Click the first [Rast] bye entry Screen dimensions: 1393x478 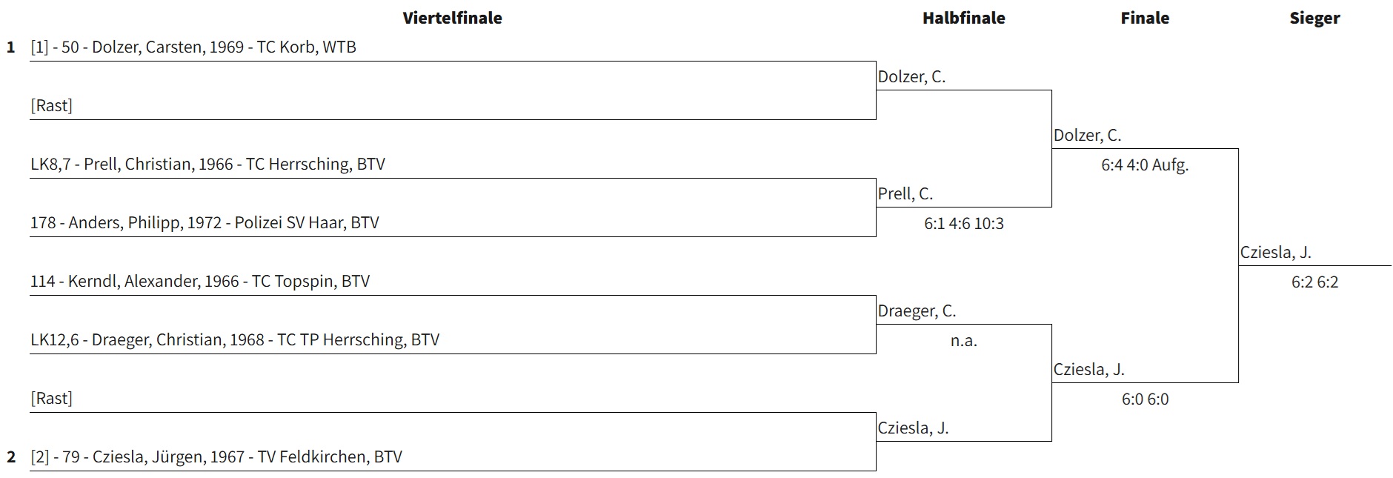[51, 105]
